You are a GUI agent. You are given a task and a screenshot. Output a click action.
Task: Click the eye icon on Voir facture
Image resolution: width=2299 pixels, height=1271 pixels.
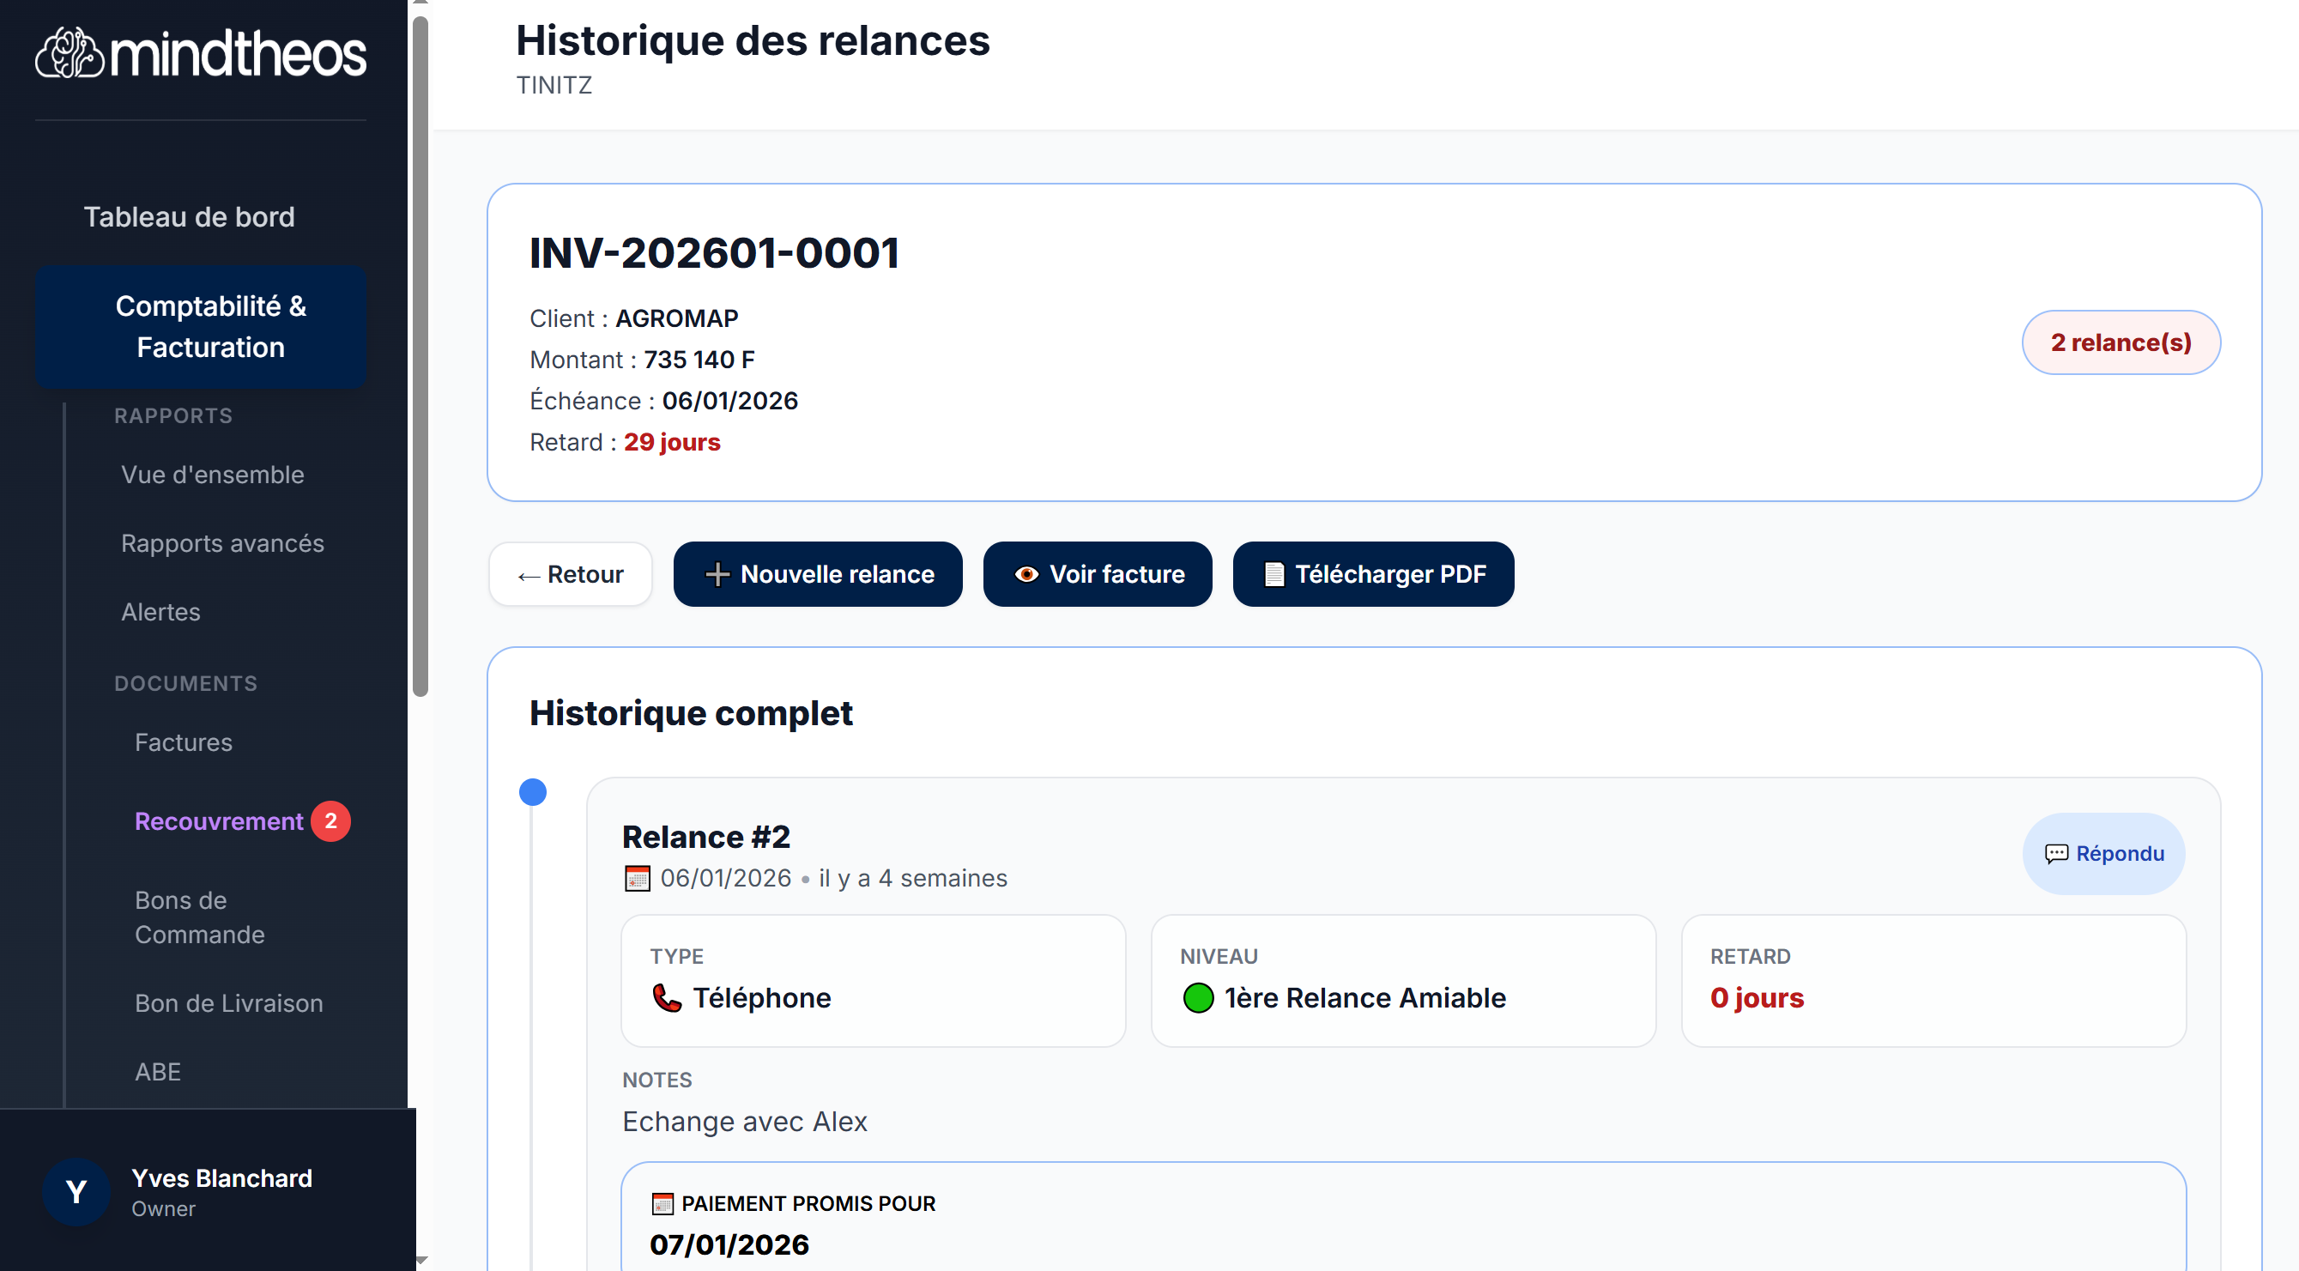click(1028, 574)
